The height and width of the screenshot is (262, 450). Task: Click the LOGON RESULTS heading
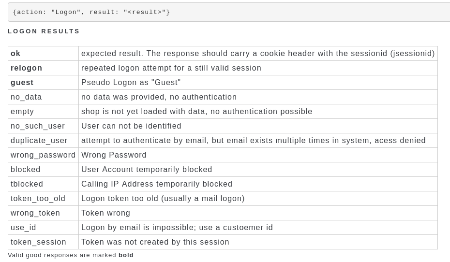click(44, 31)
